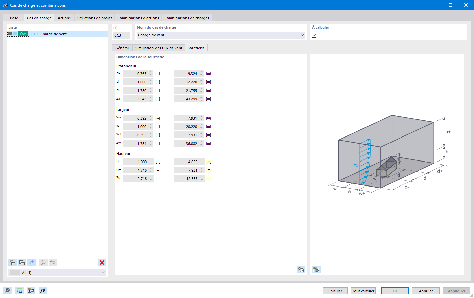Click the select-all checkmarks icon below the list
The width and height of the screenshot is (474, 298).
tap(43, 263)
